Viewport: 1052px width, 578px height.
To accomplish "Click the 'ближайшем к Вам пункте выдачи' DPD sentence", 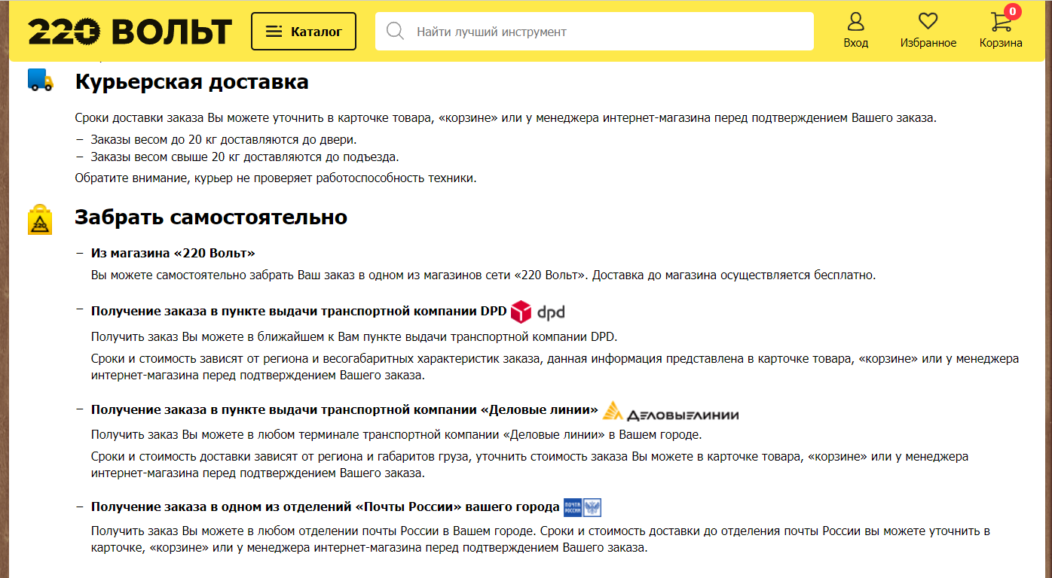I will point(354,336).
